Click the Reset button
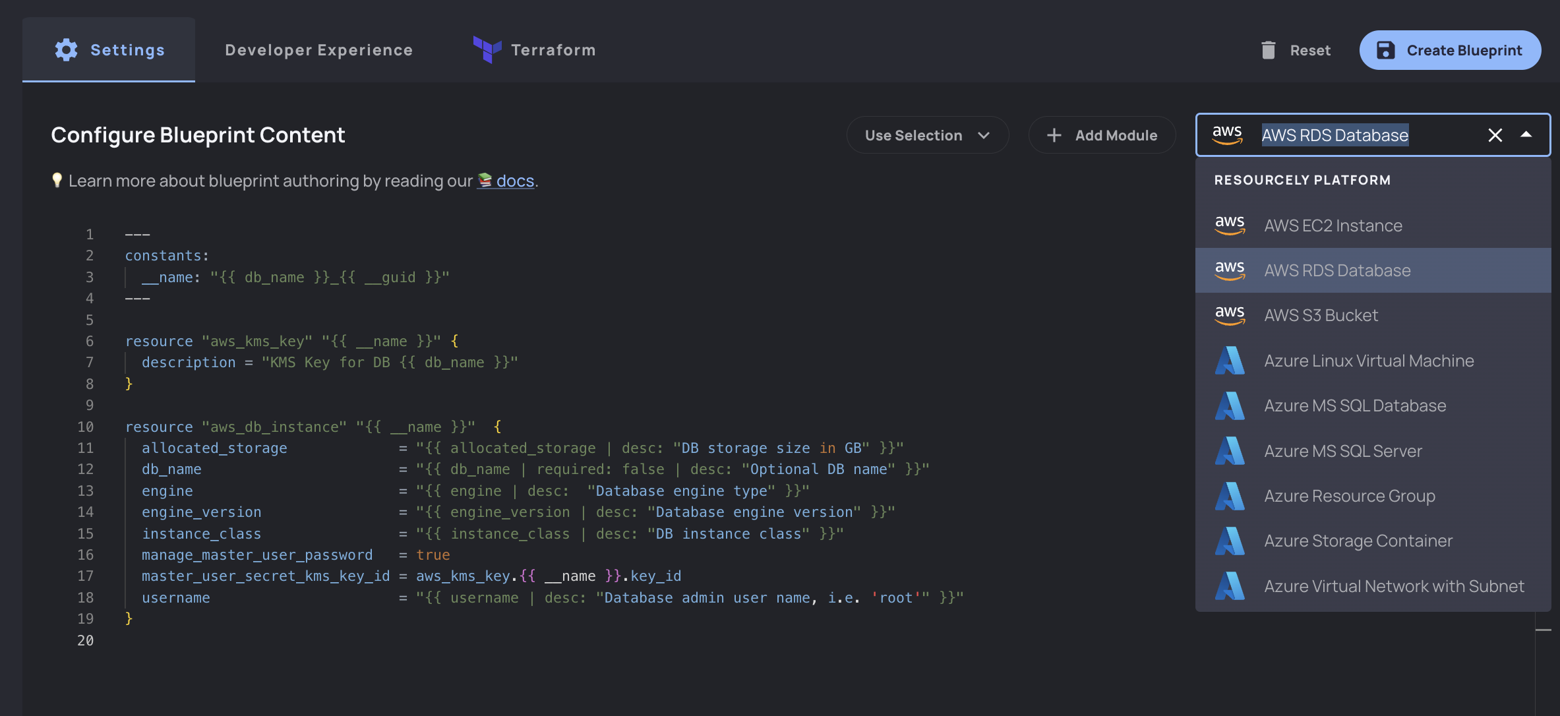Image resolution: width=1560 pixels, height=716 pixels. 1295,50
